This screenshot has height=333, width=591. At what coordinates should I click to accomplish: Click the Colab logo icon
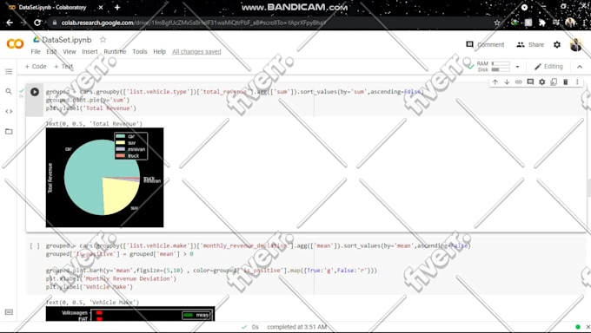15,43
